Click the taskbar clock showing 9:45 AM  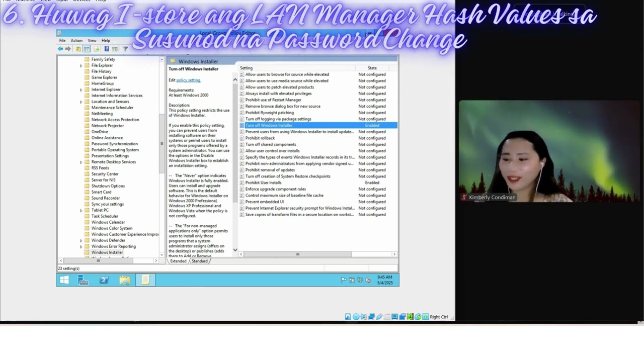(385, 280)
